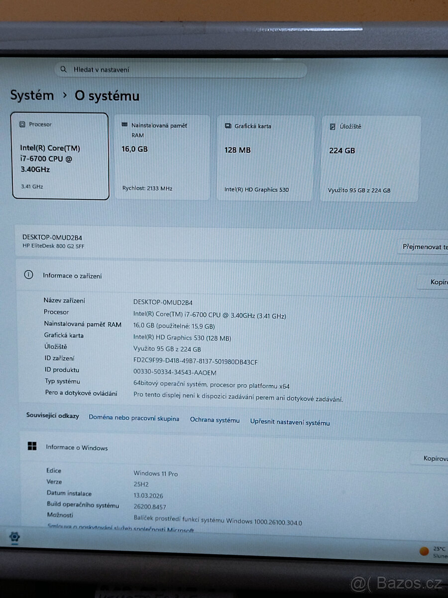Open the 'Ochrana systému' link
The width and height of the screenshot is (448, 598).
click(215, 420)
